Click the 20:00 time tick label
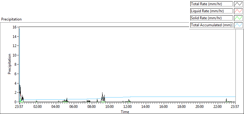The image size is (244, 114). tap(199, 107)
